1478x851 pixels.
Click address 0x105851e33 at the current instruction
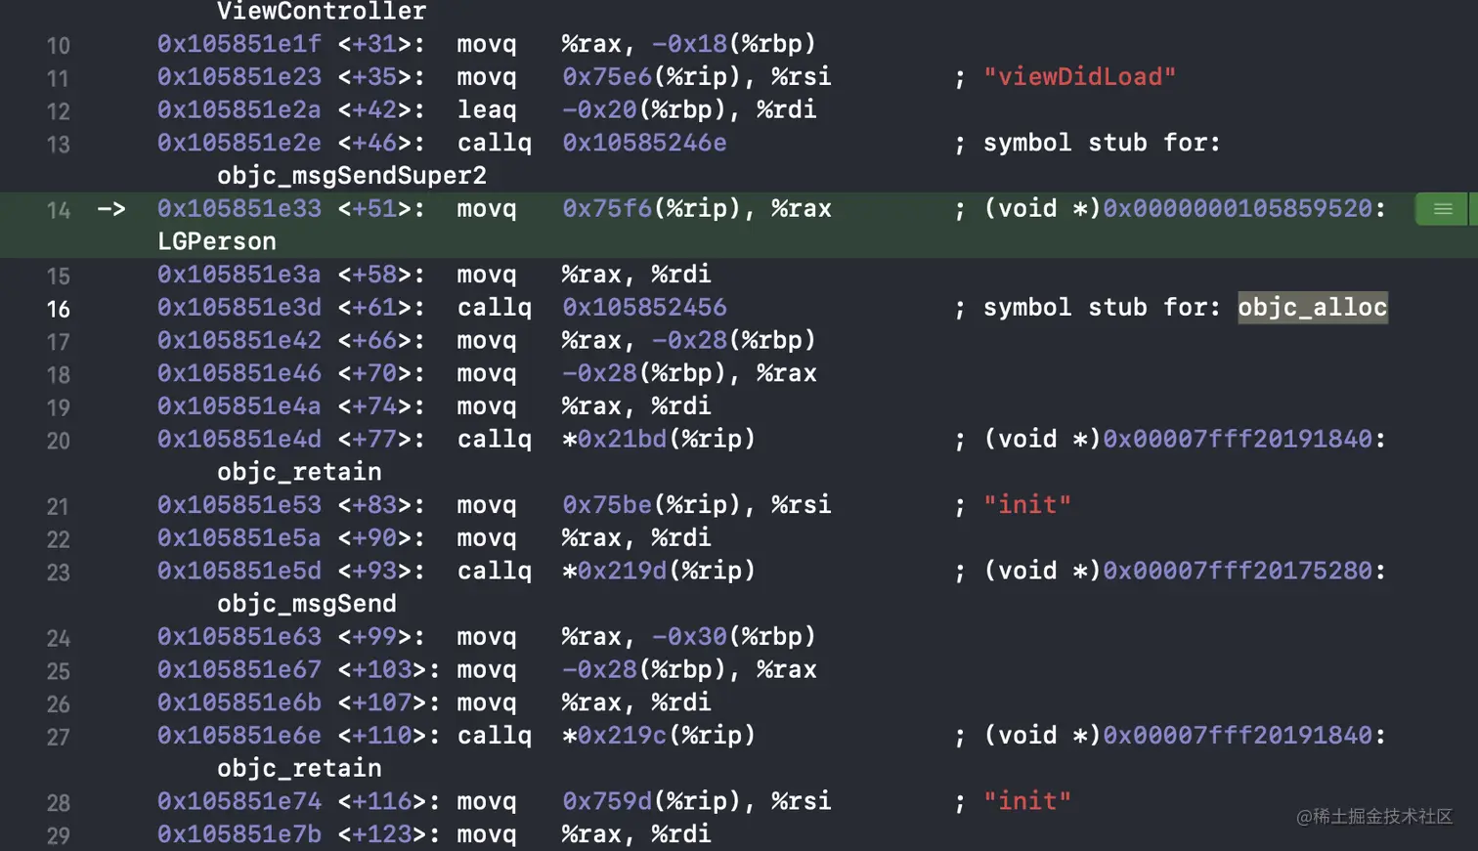[239, 208]
